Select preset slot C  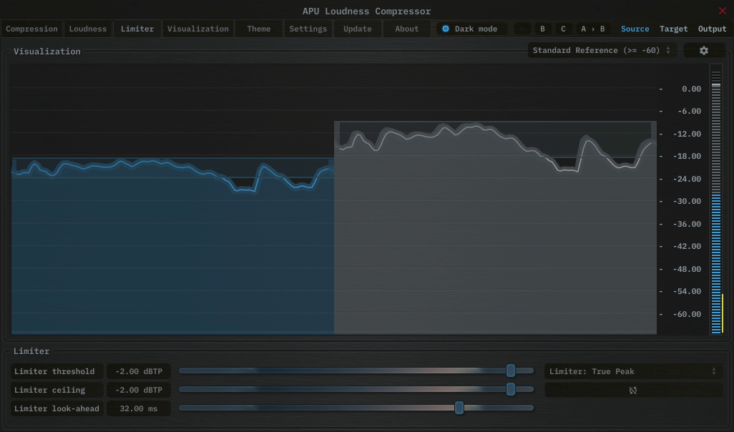[562, 29]
